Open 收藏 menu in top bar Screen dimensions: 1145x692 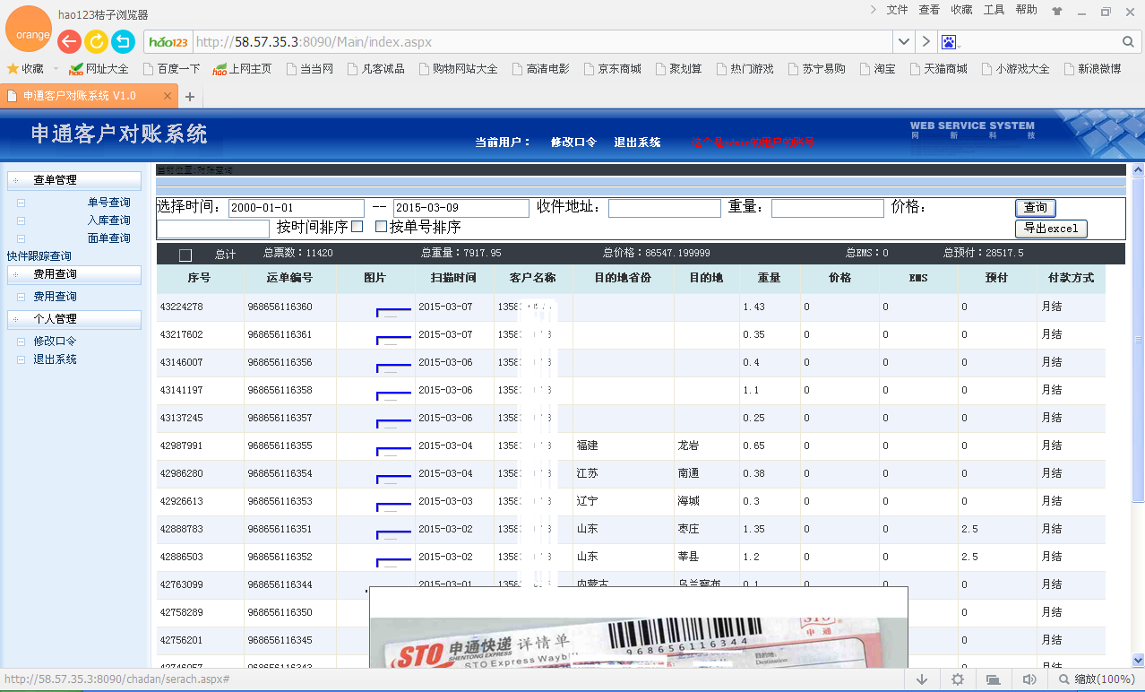coord(962,10)
